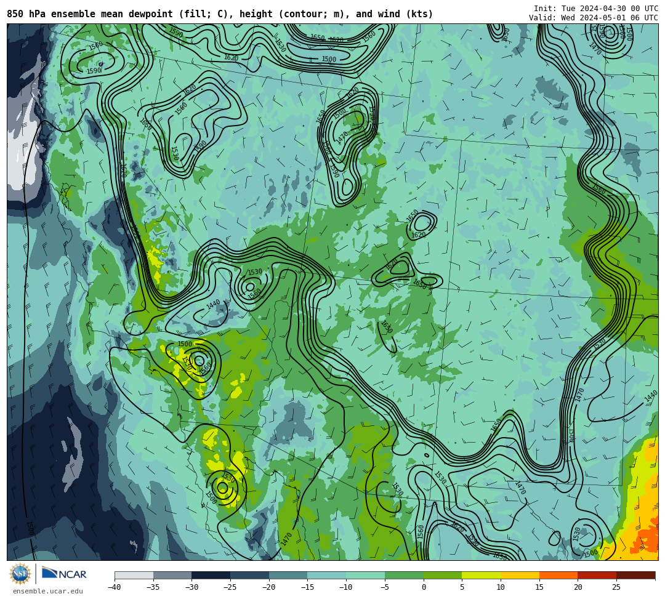Click the -20 colorbar tick label

[269, 587]
